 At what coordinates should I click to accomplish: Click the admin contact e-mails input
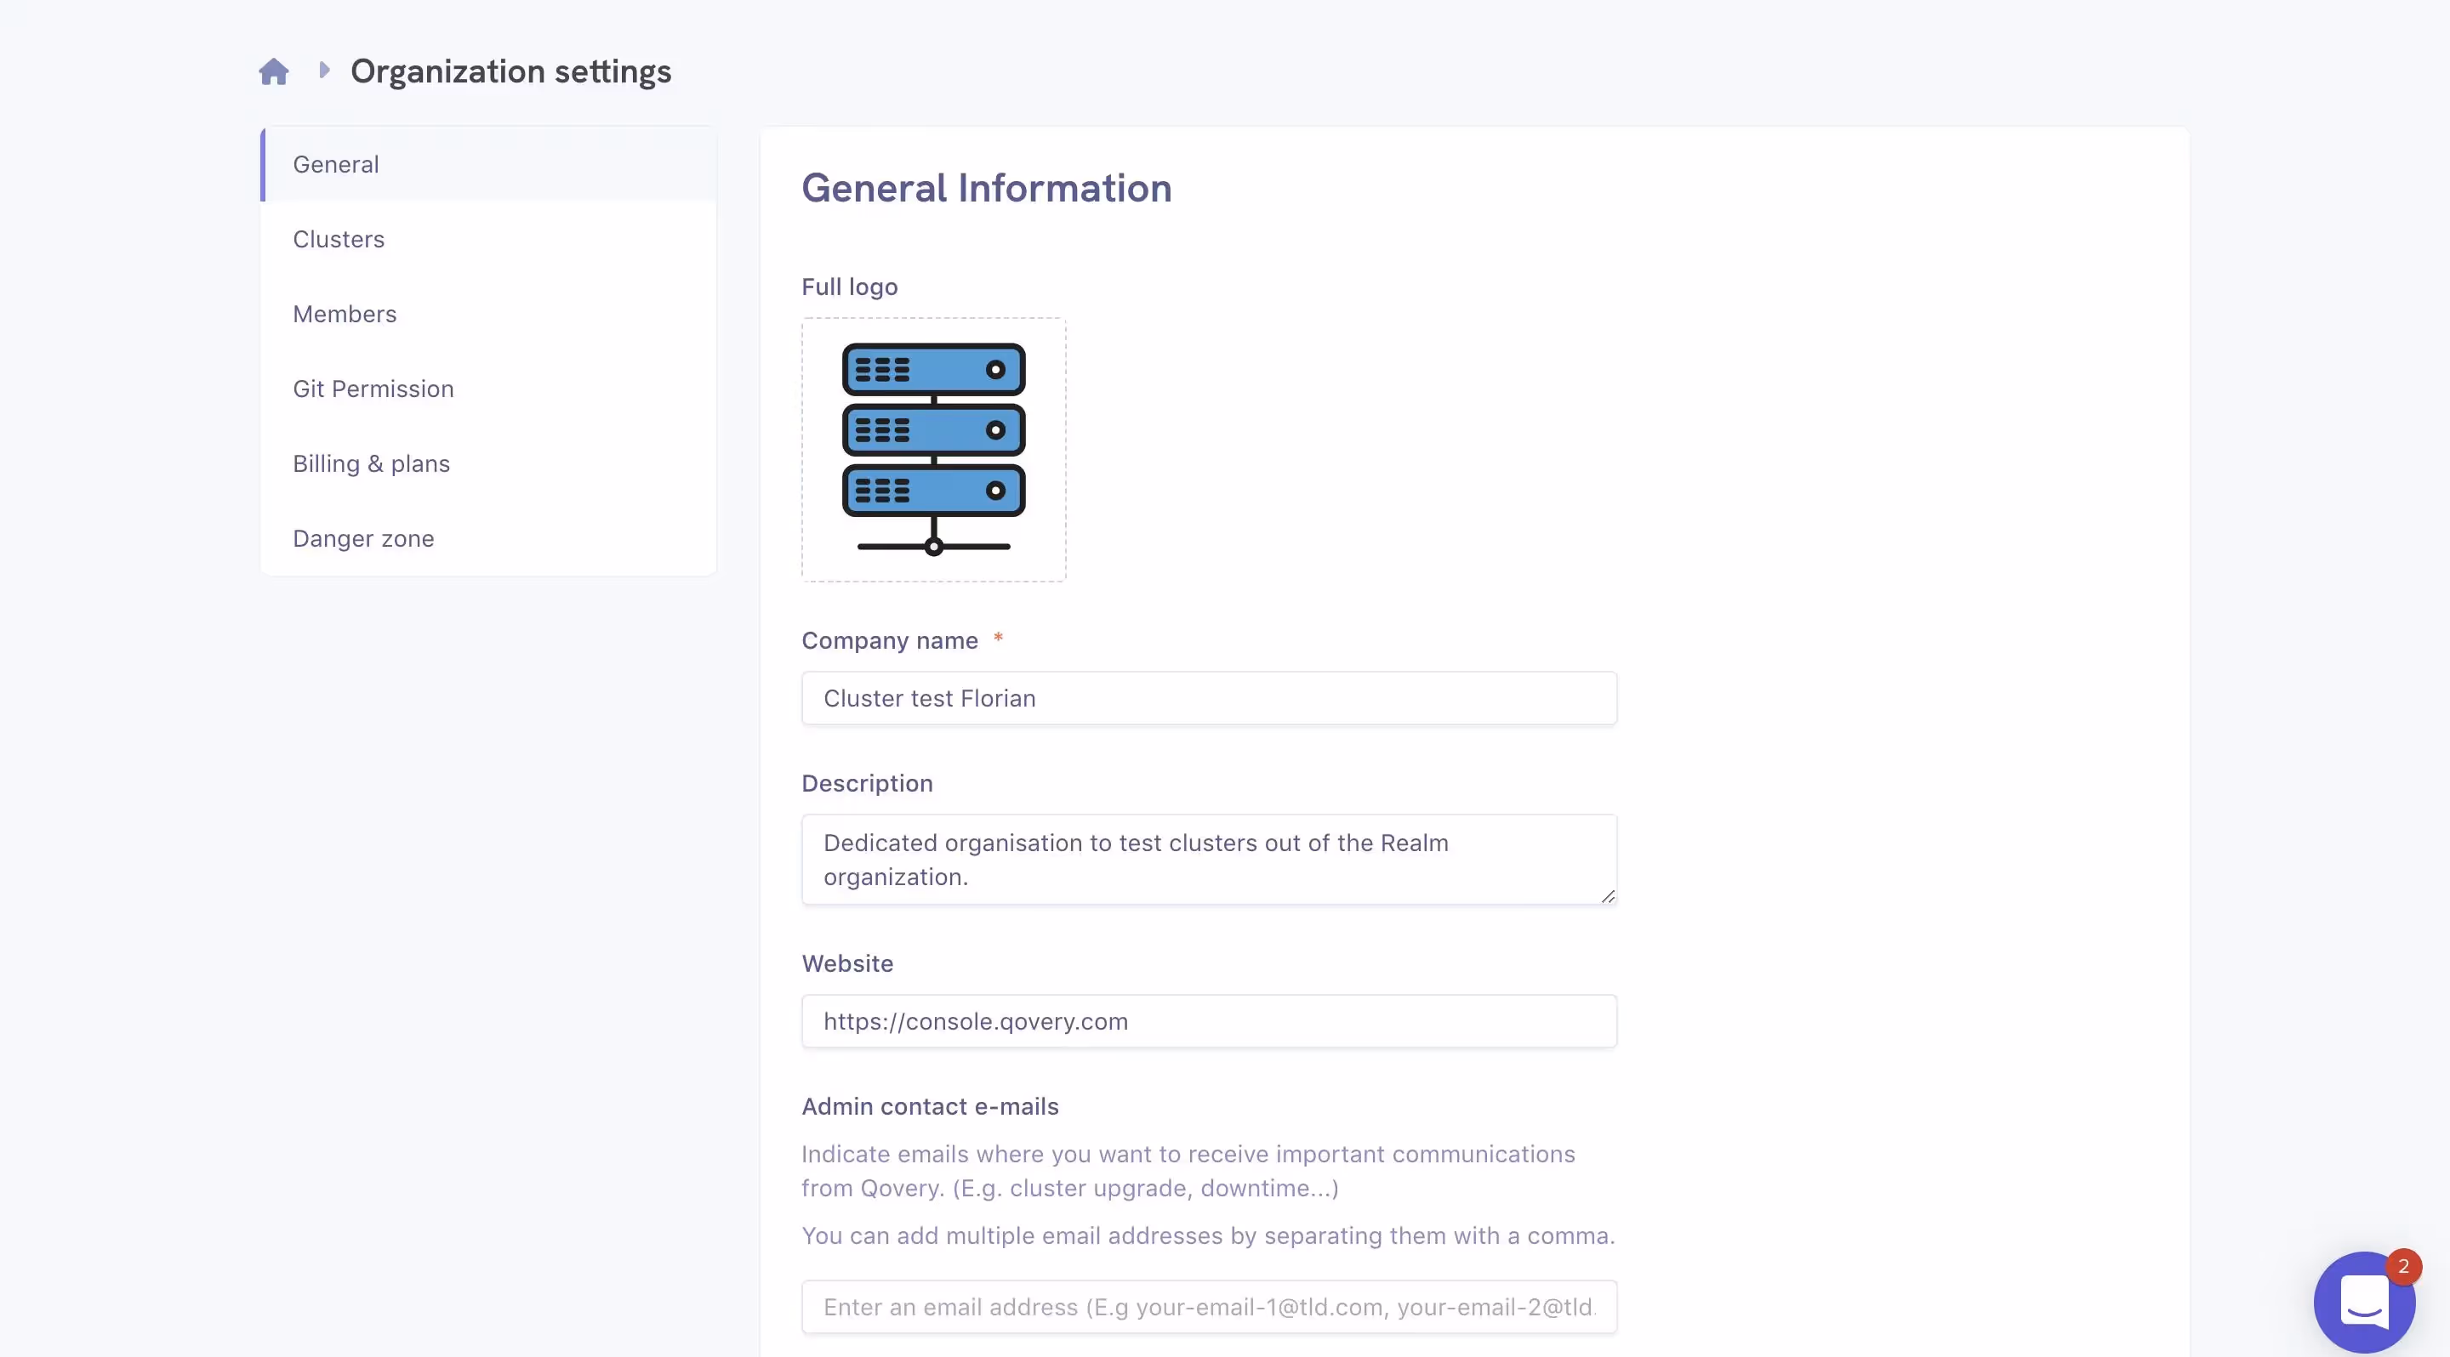[x=1208, y=1307]
